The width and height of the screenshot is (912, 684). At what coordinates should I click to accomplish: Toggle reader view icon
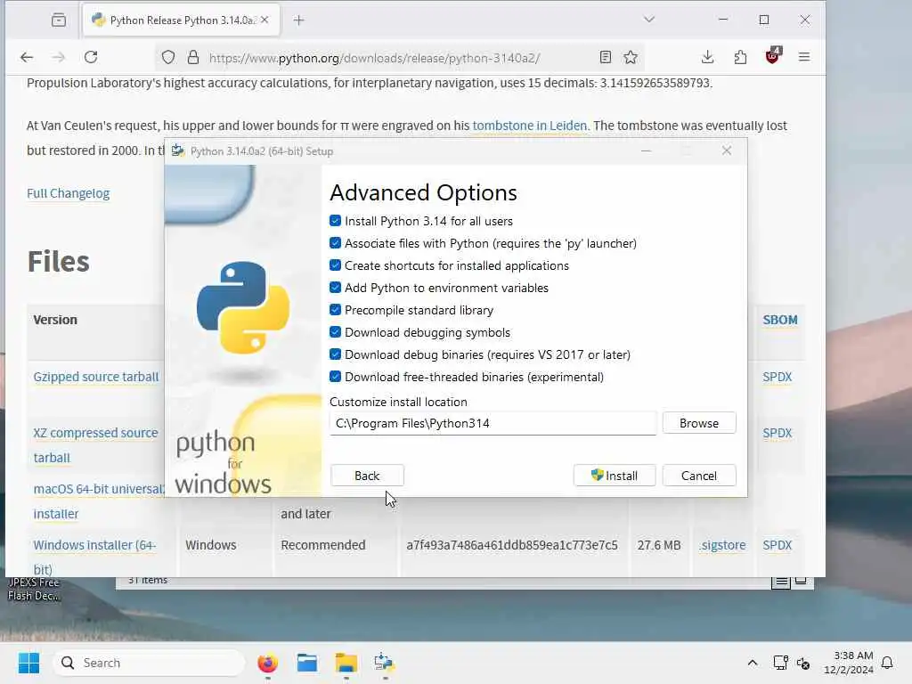click(x=605, y=57)
